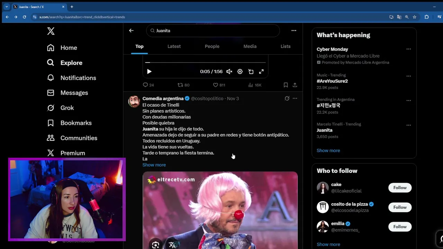This screenshot has height=249, width=443.
Task: Open the X logo home link
Action: coord(51,31)
